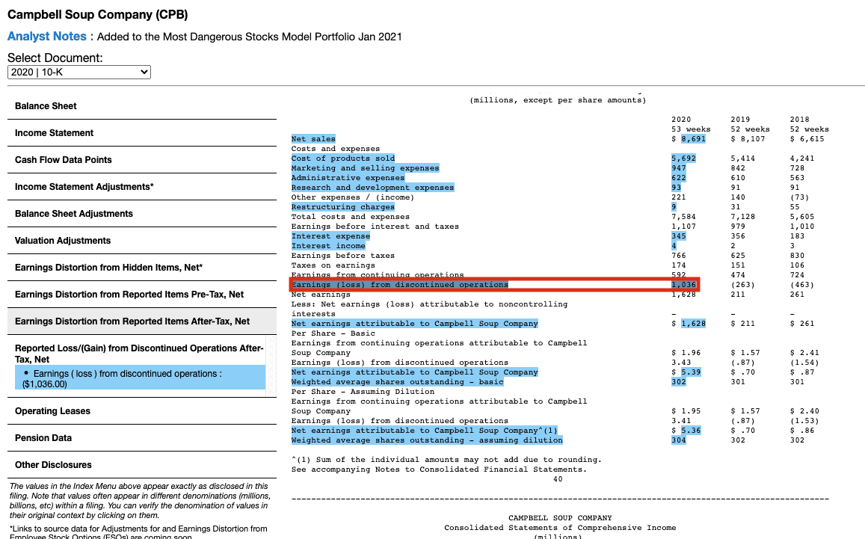The image size is (865, 539).
Task: Click the highlighted 947 marketing expense value
Action: [679, 168]
